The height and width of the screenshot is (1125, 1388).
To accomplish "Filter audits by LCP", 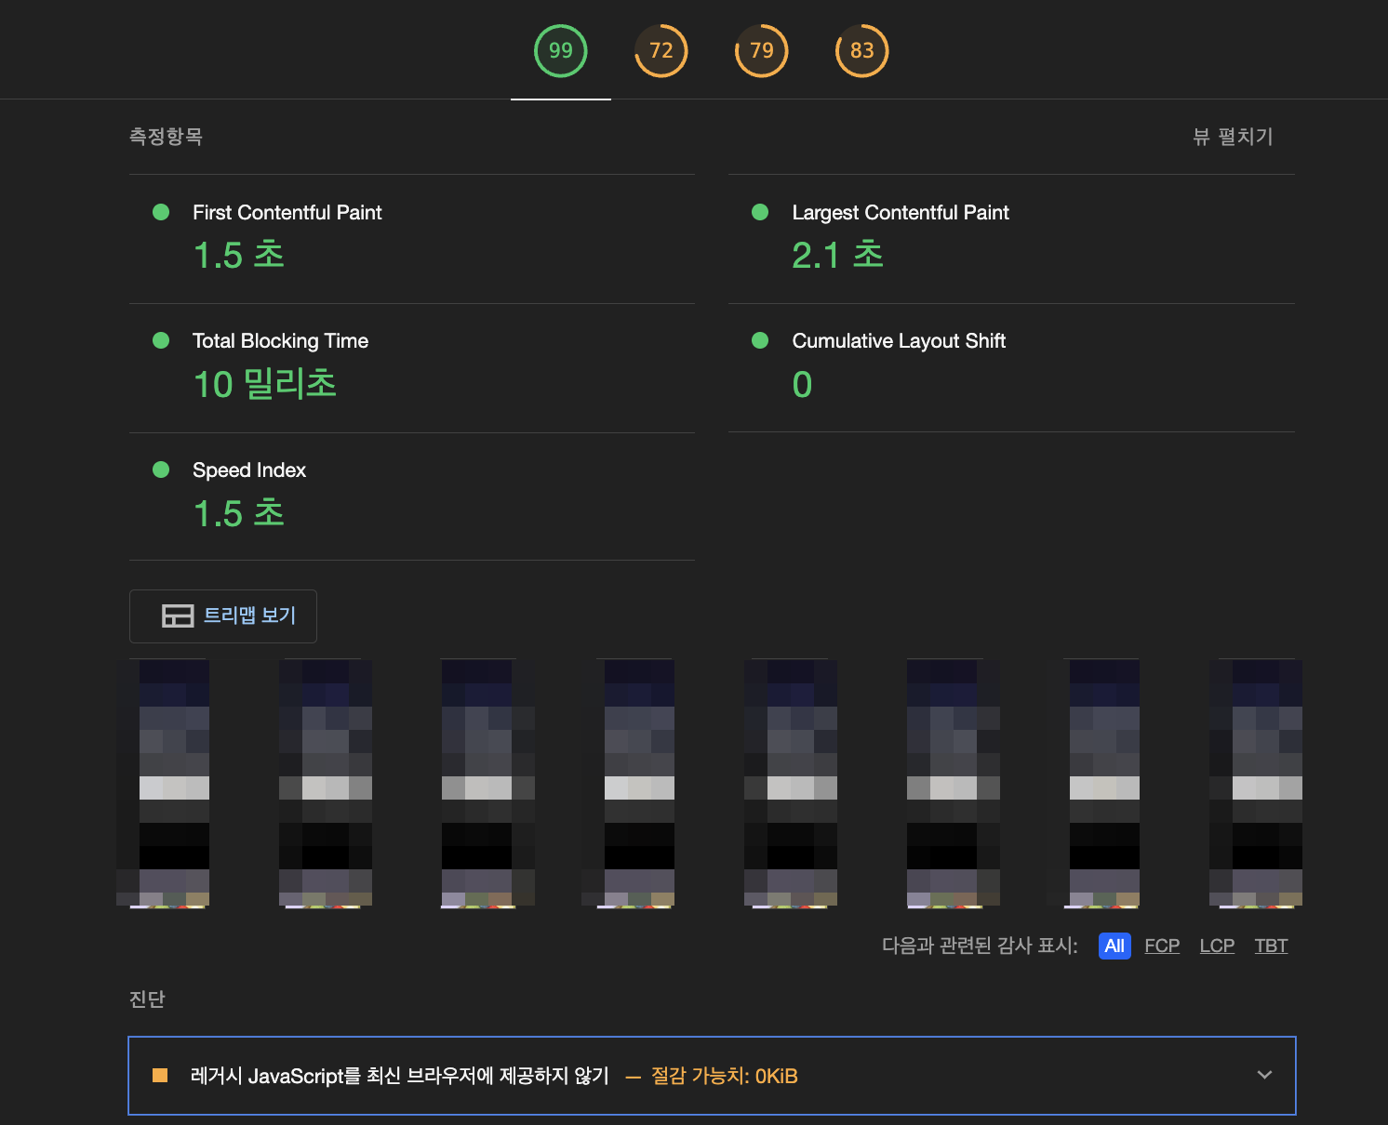I will [1216, 946].
